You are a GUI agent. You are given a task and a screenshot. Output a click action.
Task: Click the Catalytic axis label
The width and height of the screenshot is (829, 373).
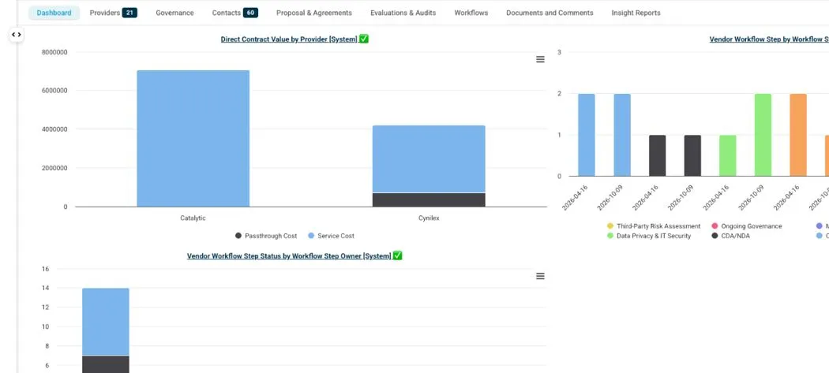click(x=193, y=218)
